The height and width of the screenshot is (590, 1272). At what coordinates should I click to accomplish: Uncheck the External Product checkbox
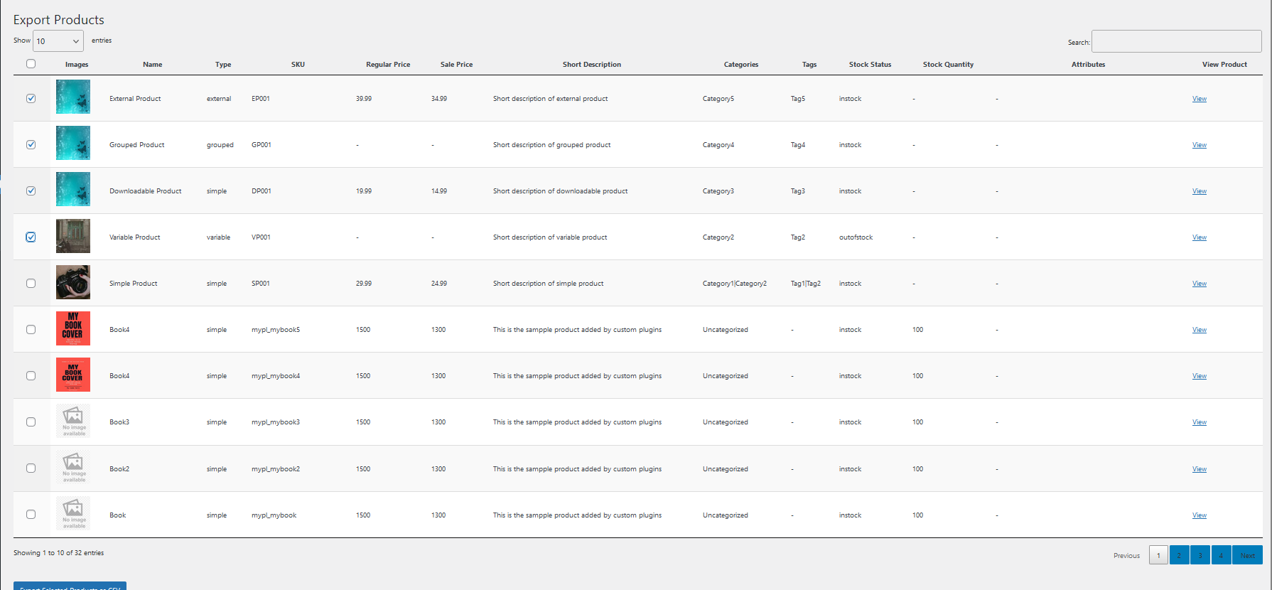pos(31,99)
